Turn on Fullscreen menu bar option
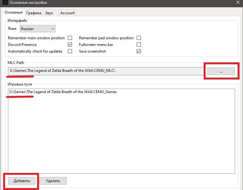243x190 pixels. coord(139,45)
